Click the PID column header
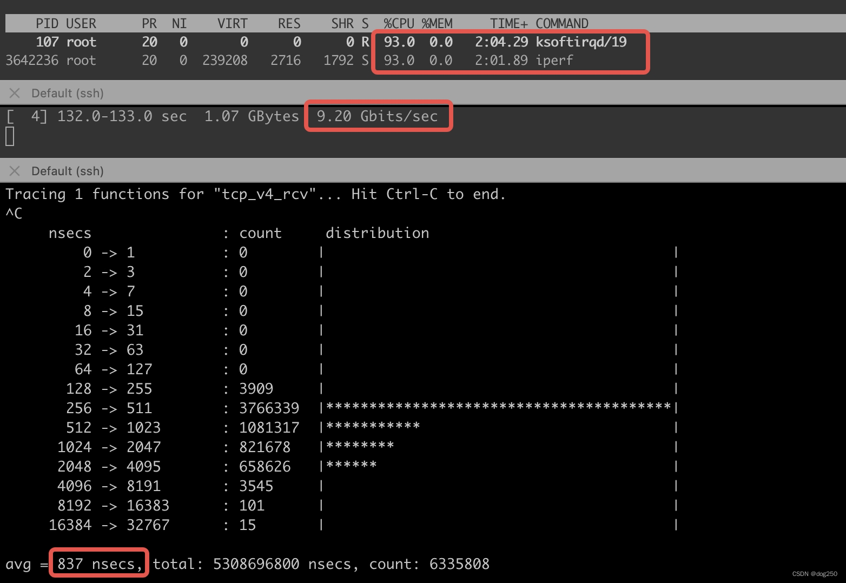The image size is (846, 583). click(47, 24)
